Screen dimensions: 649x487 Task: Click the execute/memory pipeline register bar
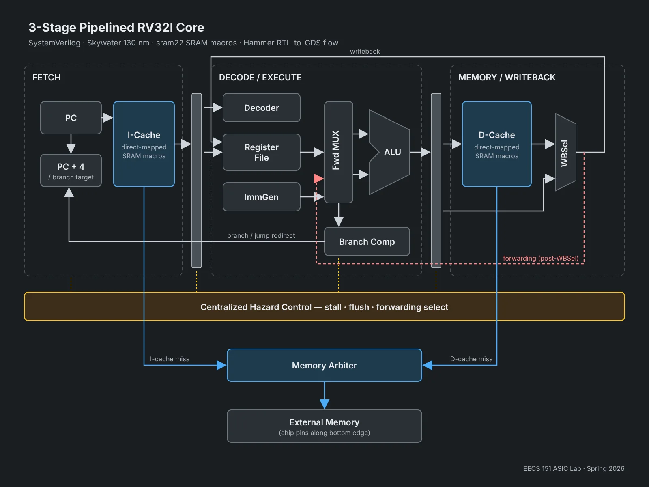tap(436, 181)
